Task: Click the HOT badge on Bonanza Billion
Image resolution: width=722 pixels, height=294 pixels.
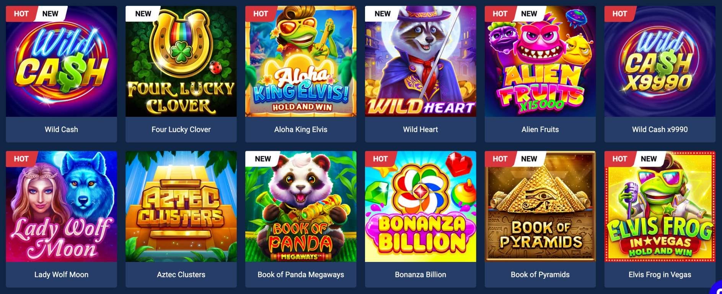Action: 380,159
